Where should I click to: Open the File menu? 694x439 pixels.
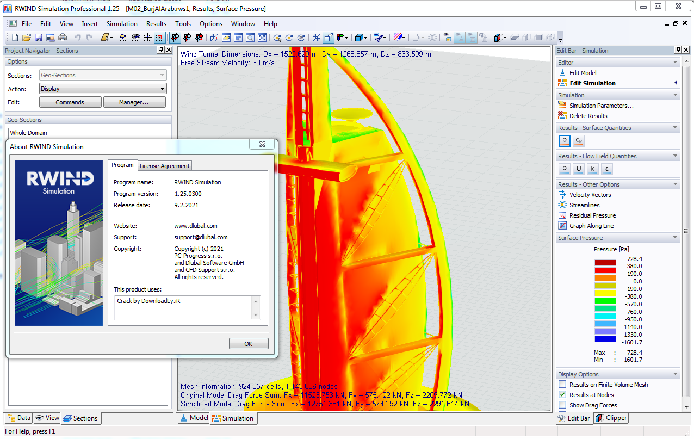coord(27,24)
